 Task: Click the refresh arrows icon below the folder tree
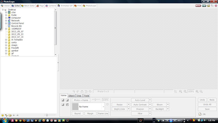(6, 115)
